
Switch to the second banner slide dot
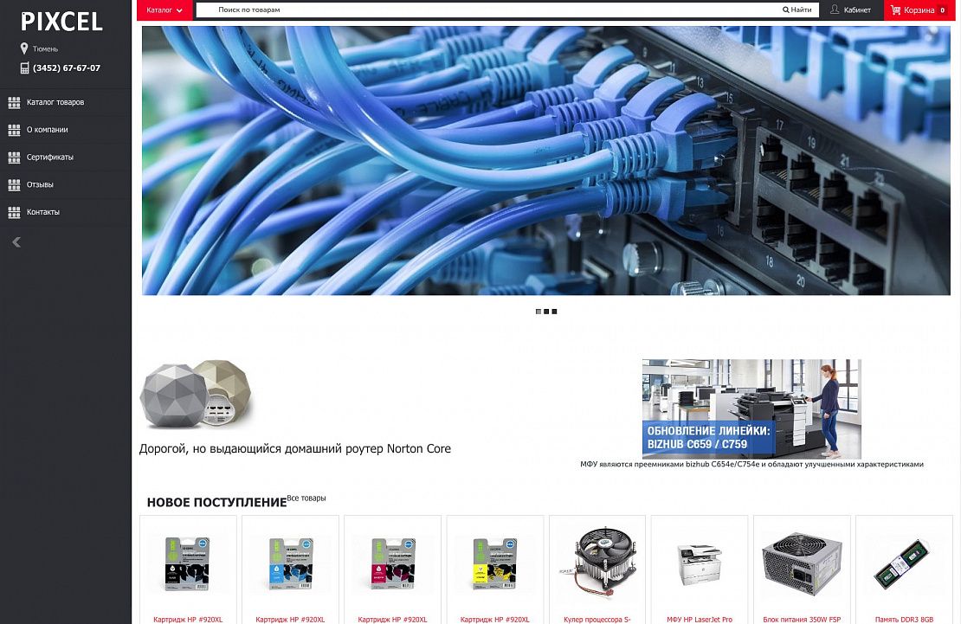[546, 312]
